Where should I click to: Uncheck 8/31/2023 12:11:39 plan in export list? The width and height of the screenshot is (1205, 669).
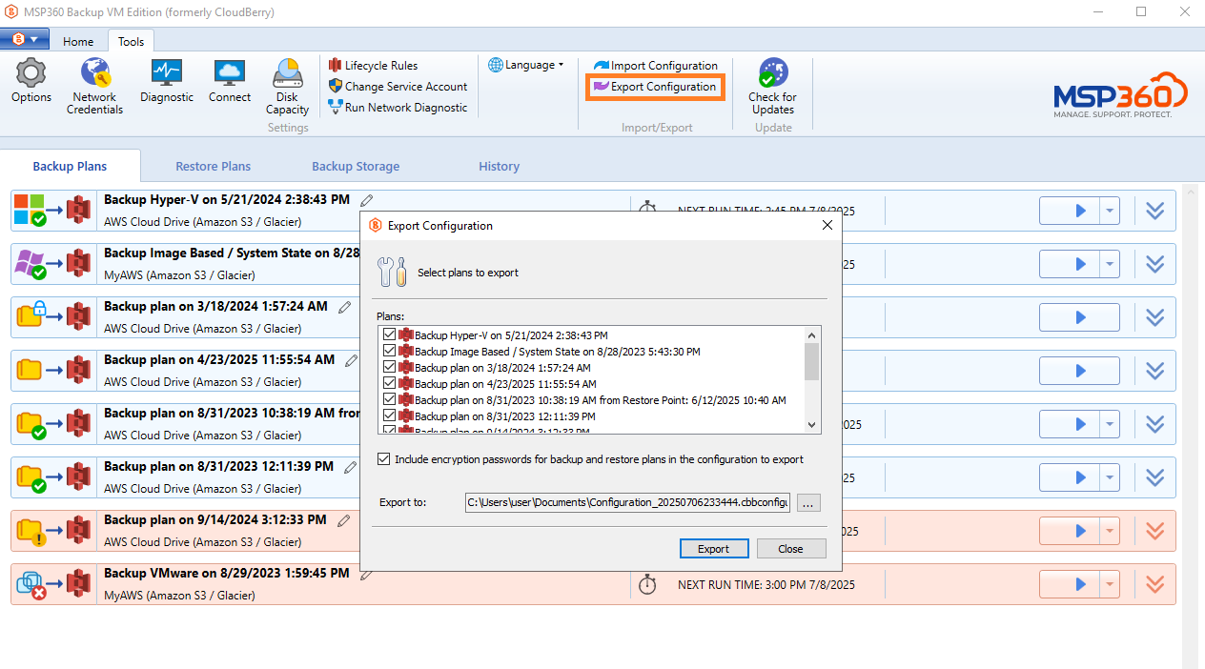pos(389,416)
